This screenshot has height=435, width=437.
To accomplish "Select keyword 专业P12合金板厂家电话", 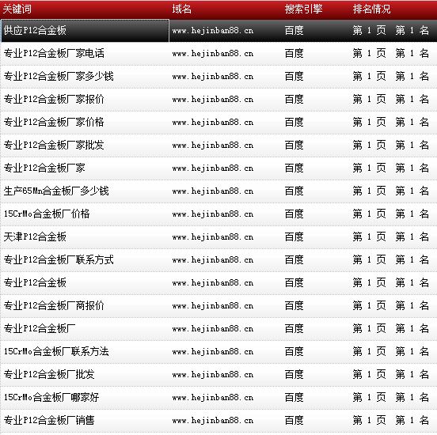I will coord(54,53).
